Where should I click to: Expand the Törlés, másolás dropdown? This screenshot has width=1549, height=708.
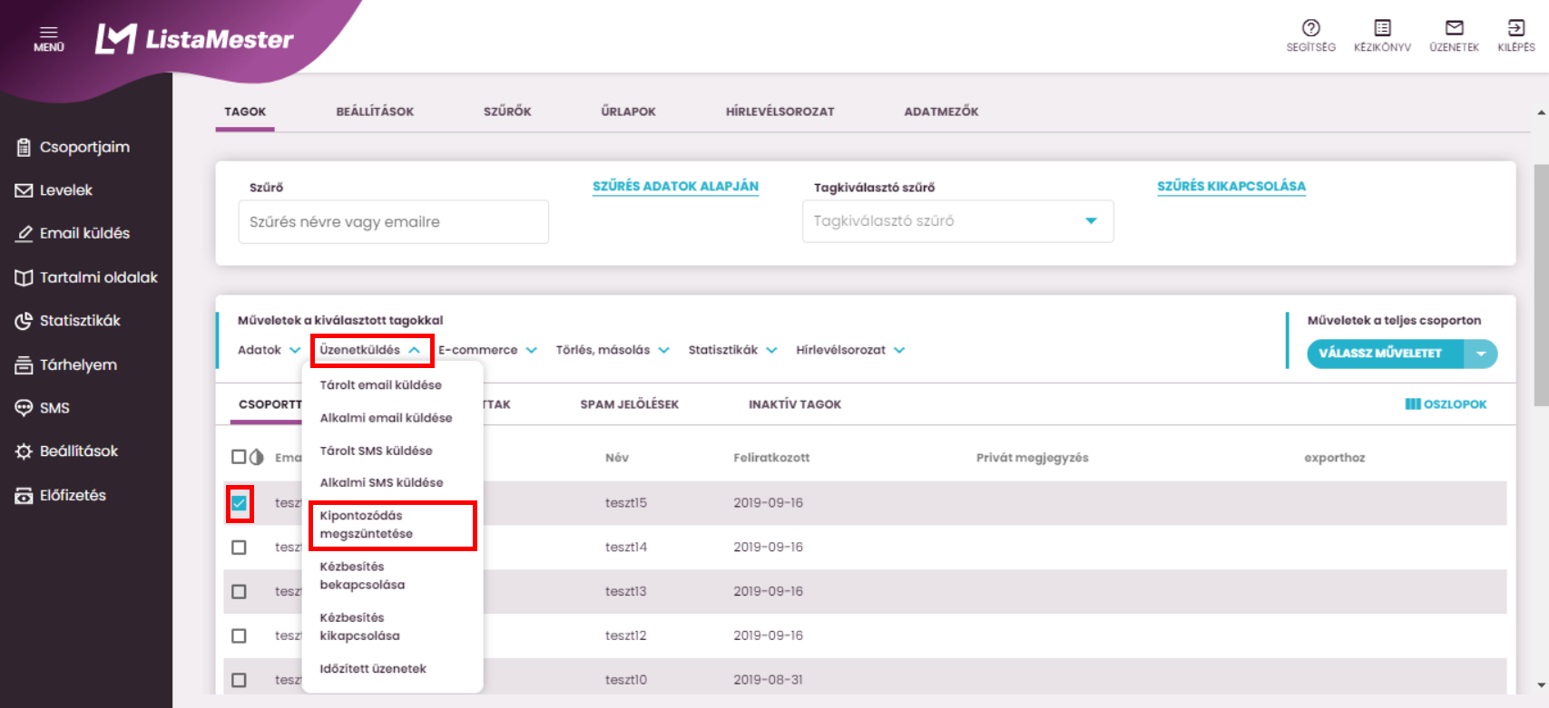[x=613, y=350]
